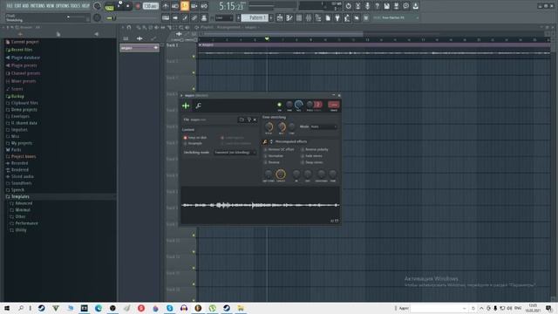Click the wrench settings icon in the sampler window
Viewport: 558px width, 314px height.
pyautogui.click(x=199, y=106)
